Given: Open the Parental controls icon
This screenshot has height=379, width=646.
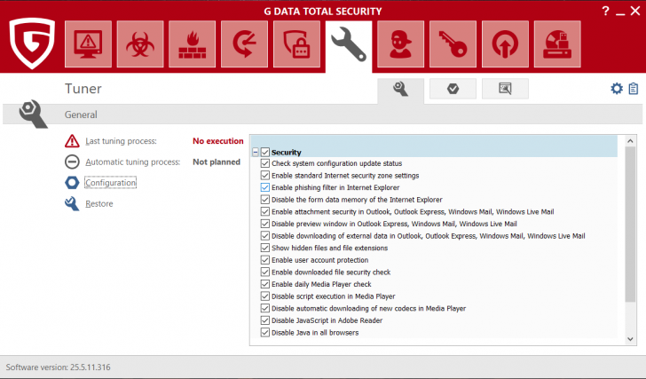Looking at the screenshot, I should 400,44.
